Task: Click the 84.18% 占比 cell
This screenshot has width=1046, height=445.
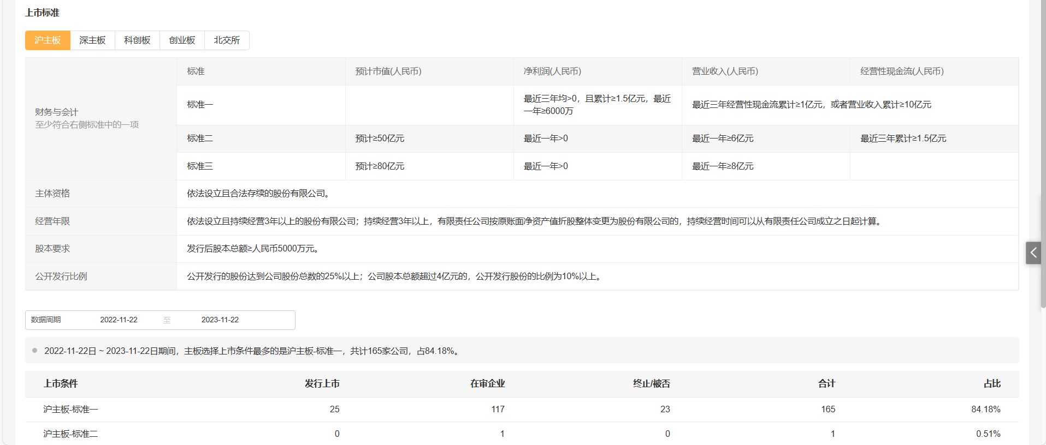Action: click(x=986, y=410)
